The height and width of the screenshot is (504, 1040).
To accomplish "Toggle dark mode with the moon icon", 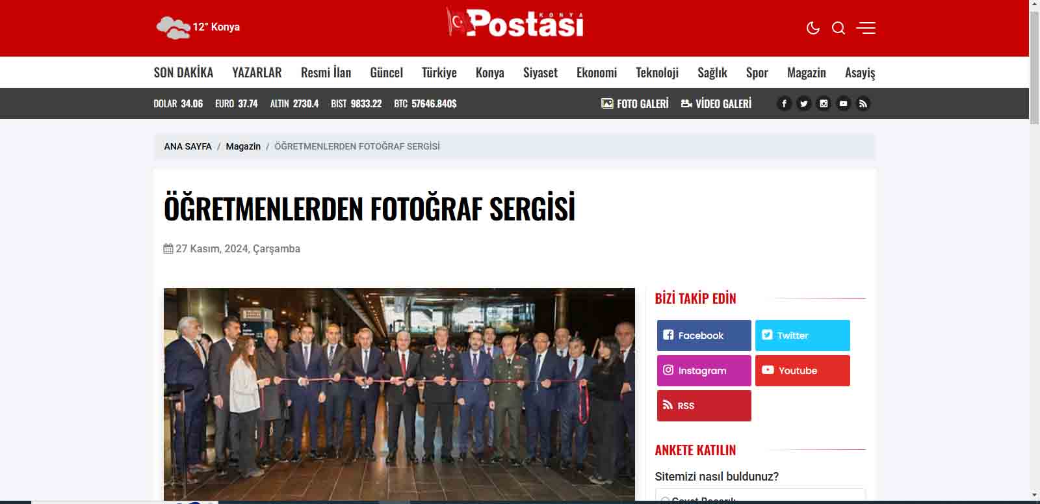I will coord(812,28).
